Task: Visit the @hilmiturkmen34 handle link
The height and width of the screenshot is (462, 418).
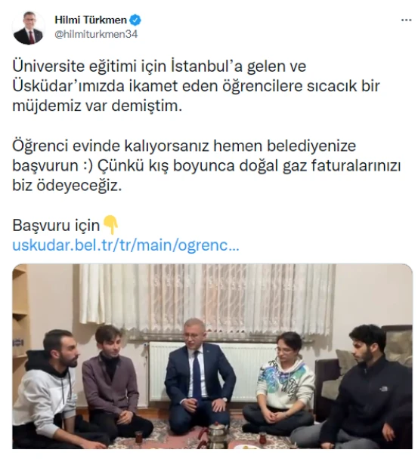Action: [96, 34]
